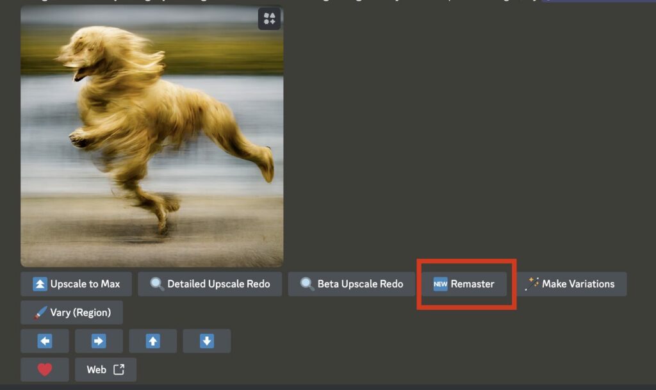Click the magic wand Make Variations icon

coord(532,284)
